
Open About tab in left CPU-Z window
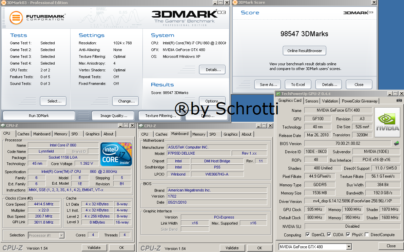point(109,134)
